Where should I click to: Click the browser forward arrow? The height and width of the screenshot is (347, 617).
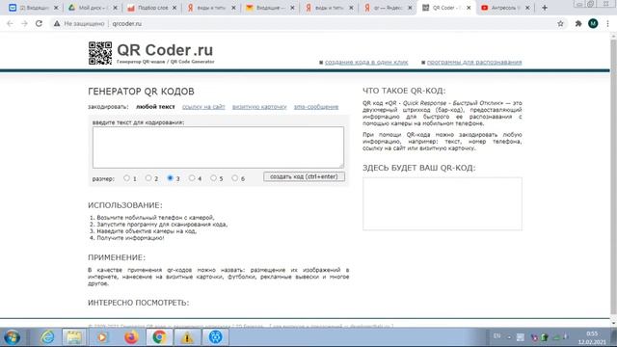tap(24, 23)
